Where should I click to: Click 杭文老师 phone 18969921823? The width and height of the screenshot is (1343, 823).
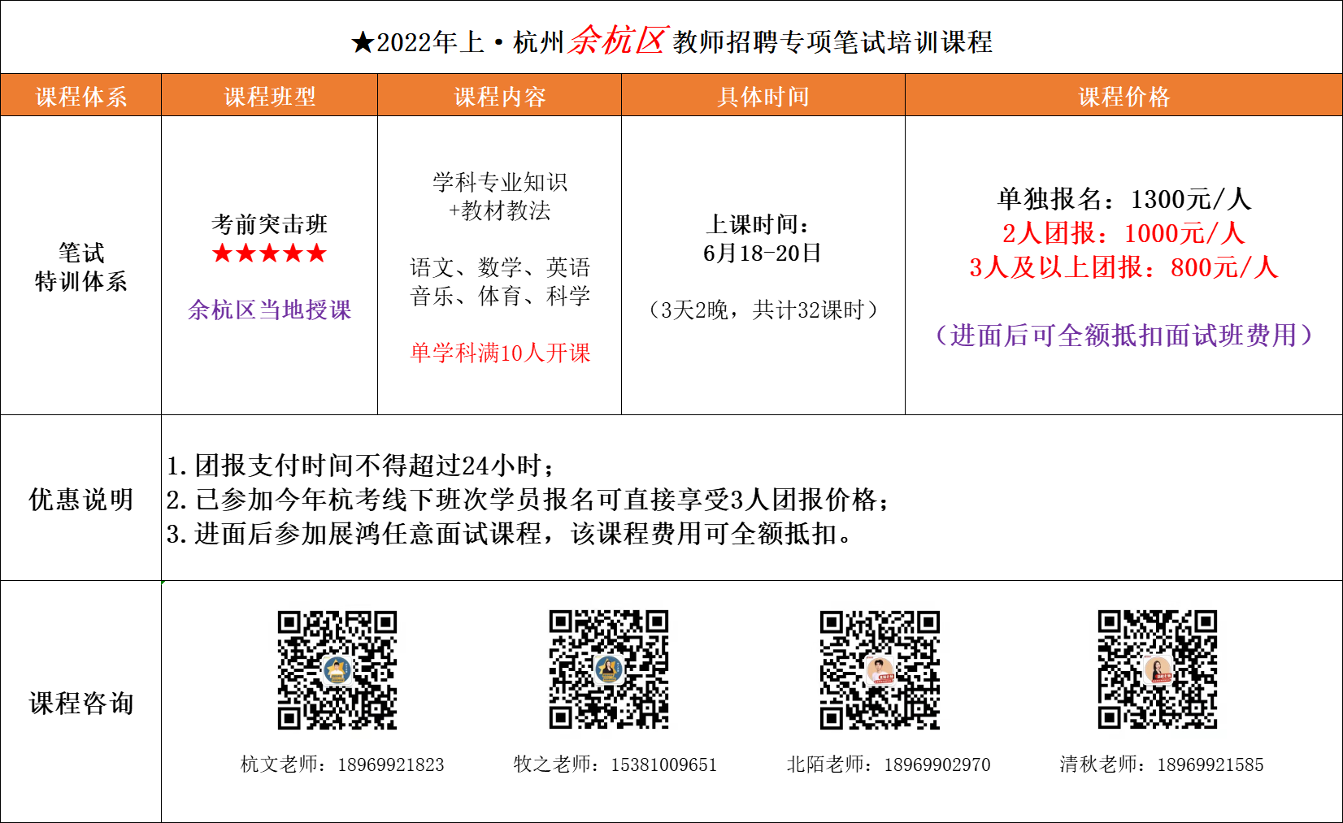[x=342, y=765]
